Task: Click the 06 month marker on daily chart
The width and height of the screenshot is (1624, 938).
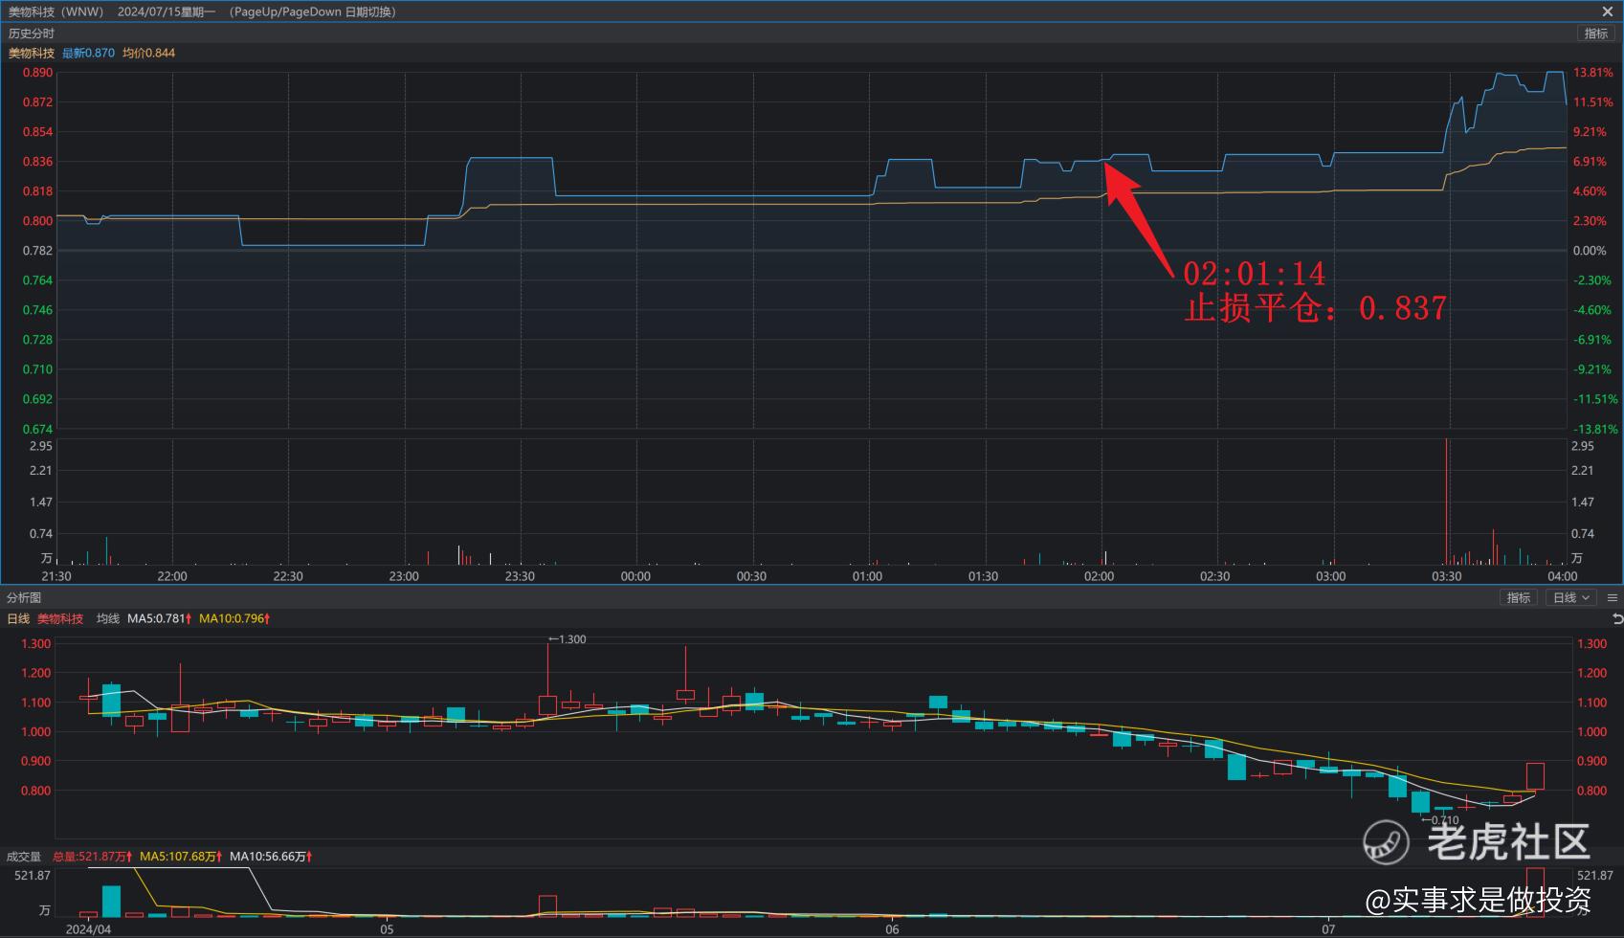Action: coord(892,929)
